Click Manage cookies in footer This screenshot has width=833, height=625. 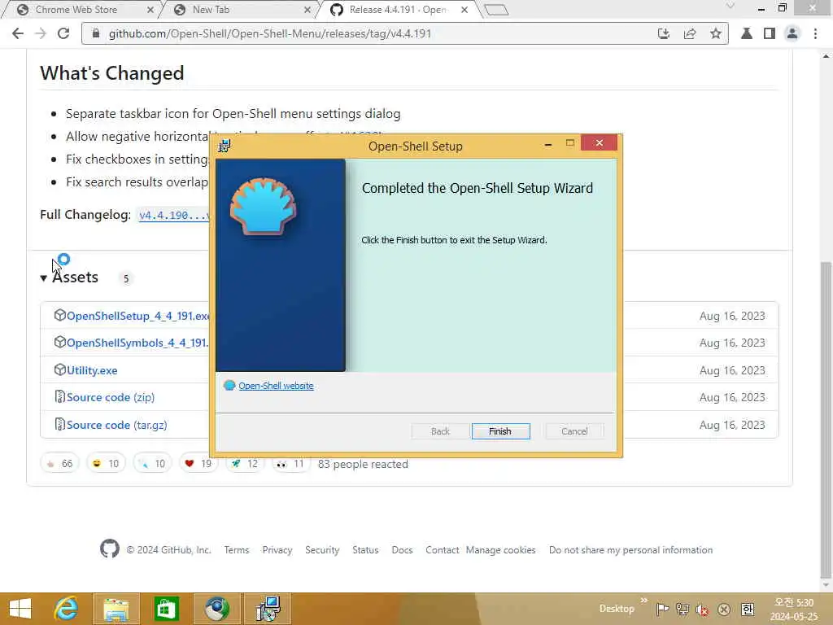pyautogui.click(x=500, y=550)
